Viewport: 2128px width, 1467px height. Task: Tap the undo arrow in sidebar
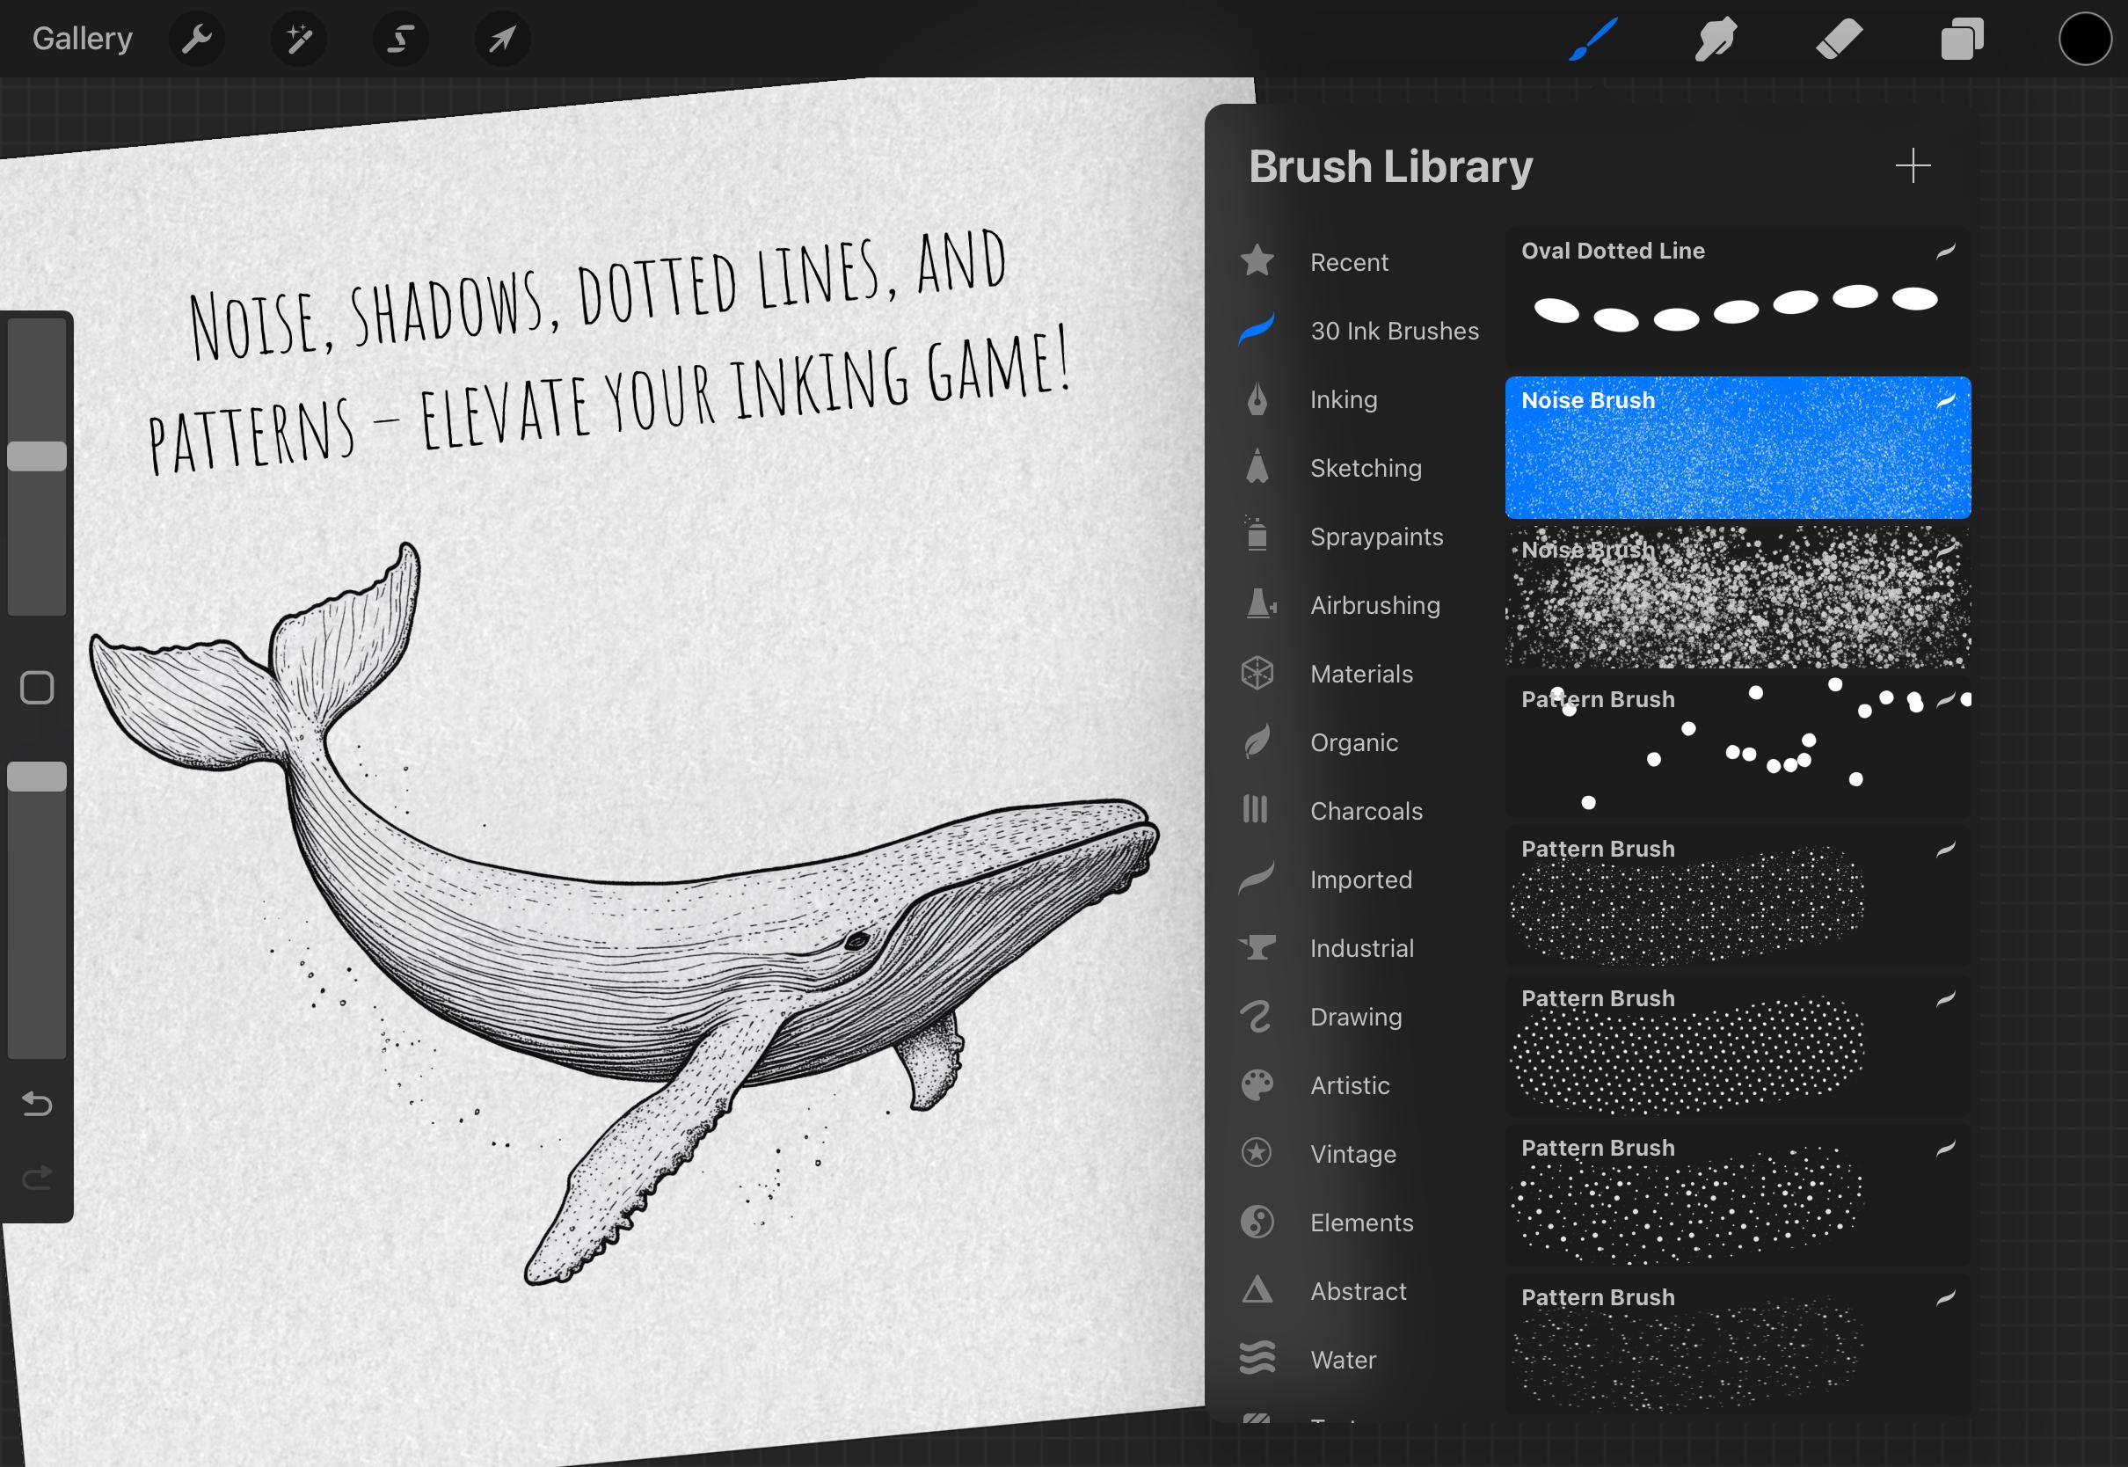(x=37, y=1103)
